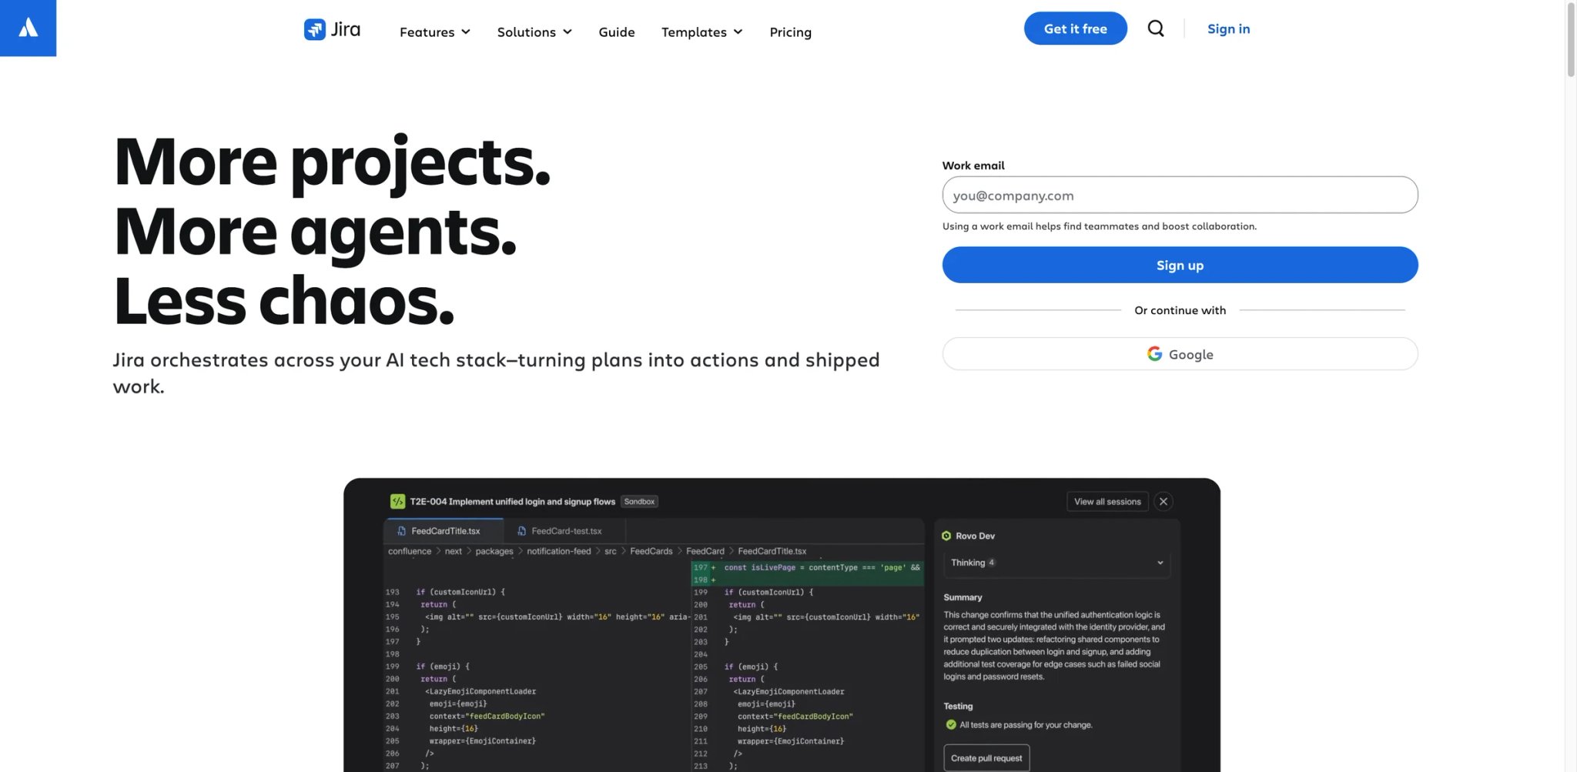Screen dimensions: 1577x772
Task: Click the 'confluence' breadcrumb segment
Action: pos(410,551)
